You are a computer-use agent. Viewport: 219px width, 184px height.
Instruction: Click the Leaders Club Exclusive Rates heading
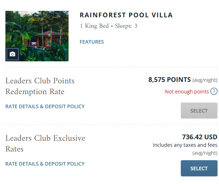point(45,143)
